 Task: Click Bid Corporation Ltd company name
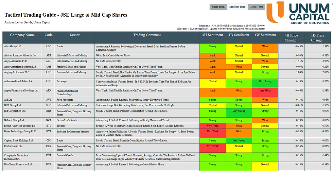(15, 111)
